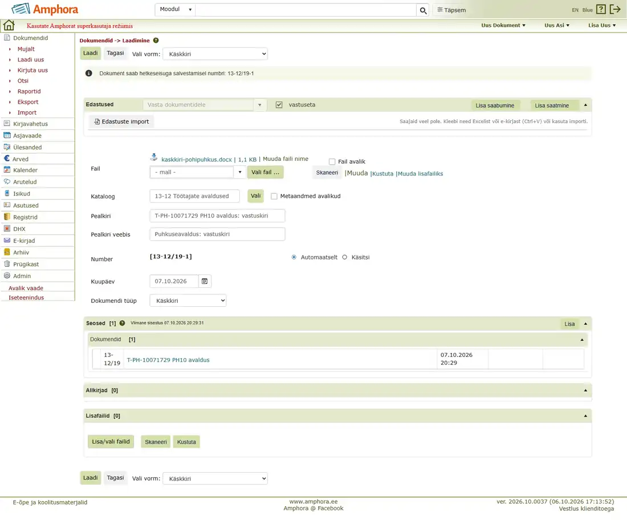Click Lisa saabumine button

(x=495, y=105)
